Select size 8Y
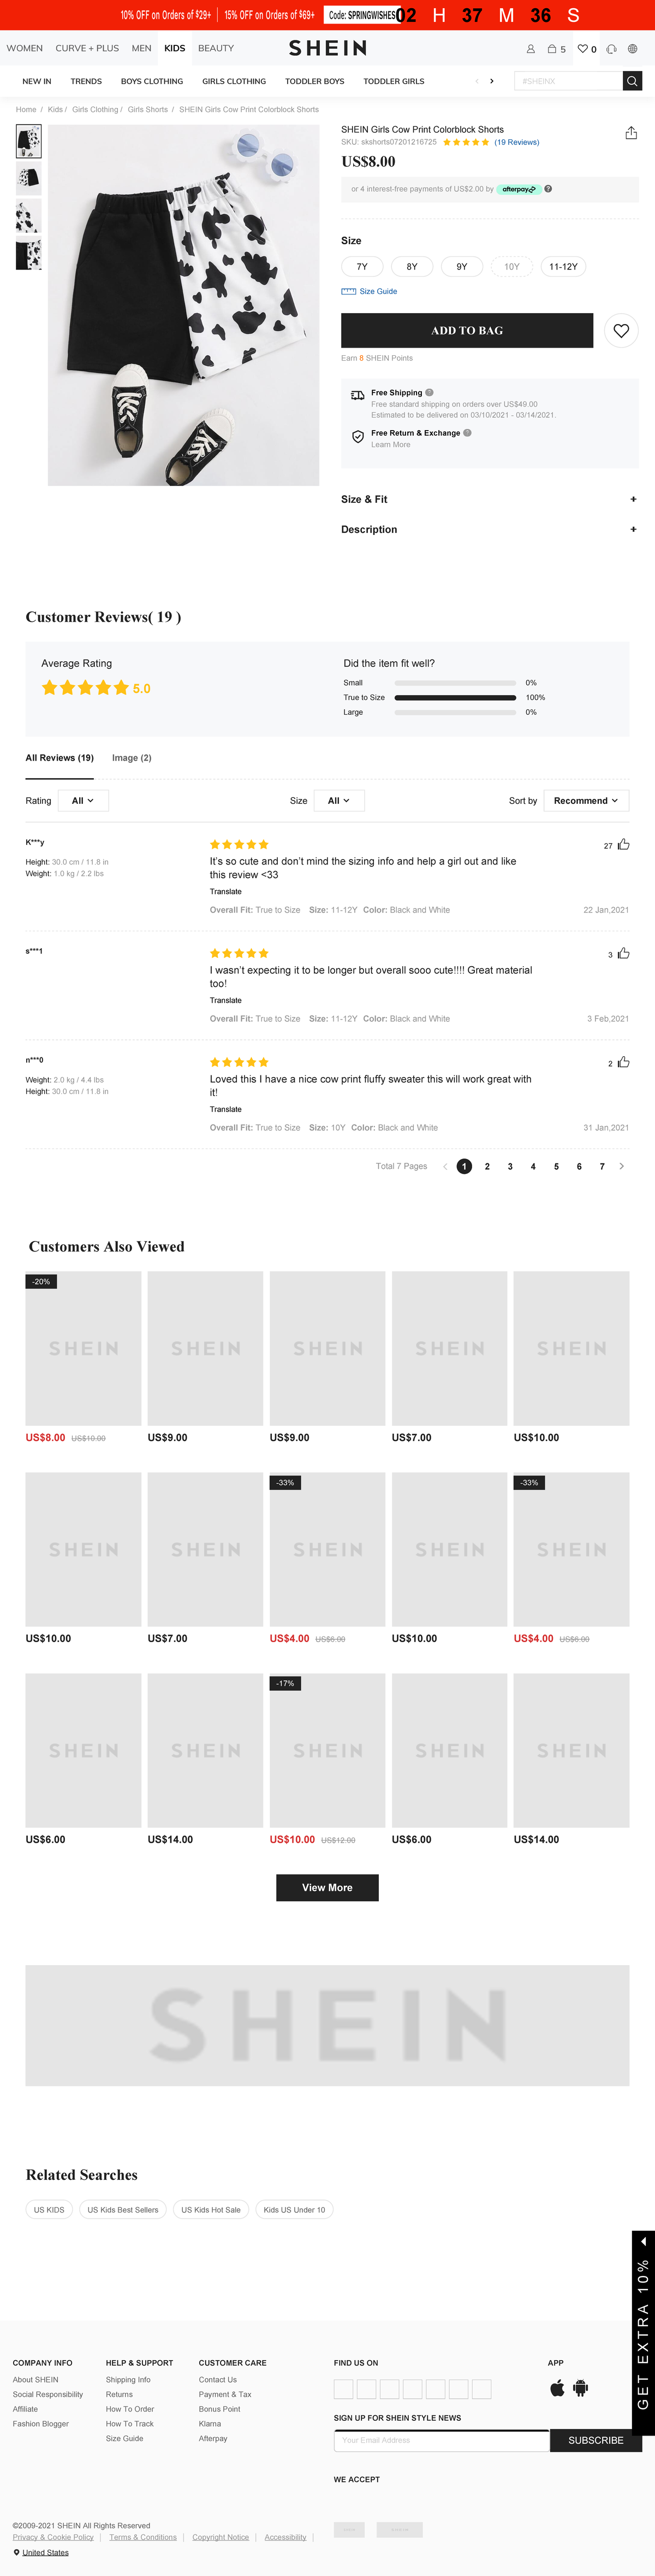 click(412, 267)
